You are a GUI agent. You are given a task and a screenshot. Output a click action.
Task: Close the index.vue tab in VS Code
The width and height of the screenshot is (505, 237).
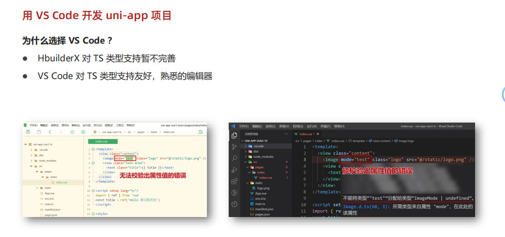(x=318, y=134)
